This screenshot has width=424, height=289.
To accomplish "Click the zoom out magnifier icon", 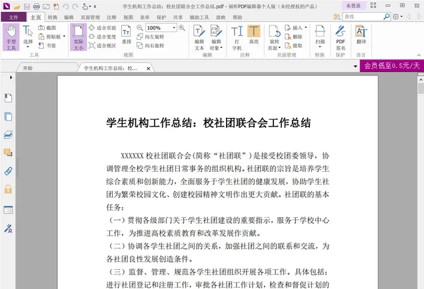I will tap(139, 27).
